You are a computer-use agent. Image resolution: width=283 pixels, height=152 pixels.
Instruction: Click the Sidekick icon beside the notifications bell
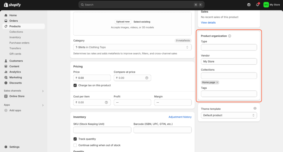click(x=248, y=5)
